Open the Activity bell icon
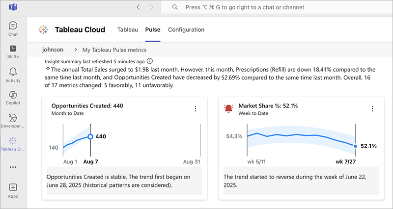 pyautogui.click(x=13, y=74)
